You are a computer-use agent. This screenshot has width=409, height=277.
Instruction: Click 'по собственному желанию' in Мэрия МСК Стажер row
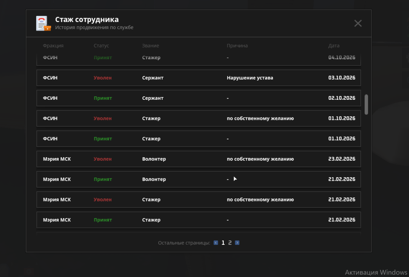260,200
